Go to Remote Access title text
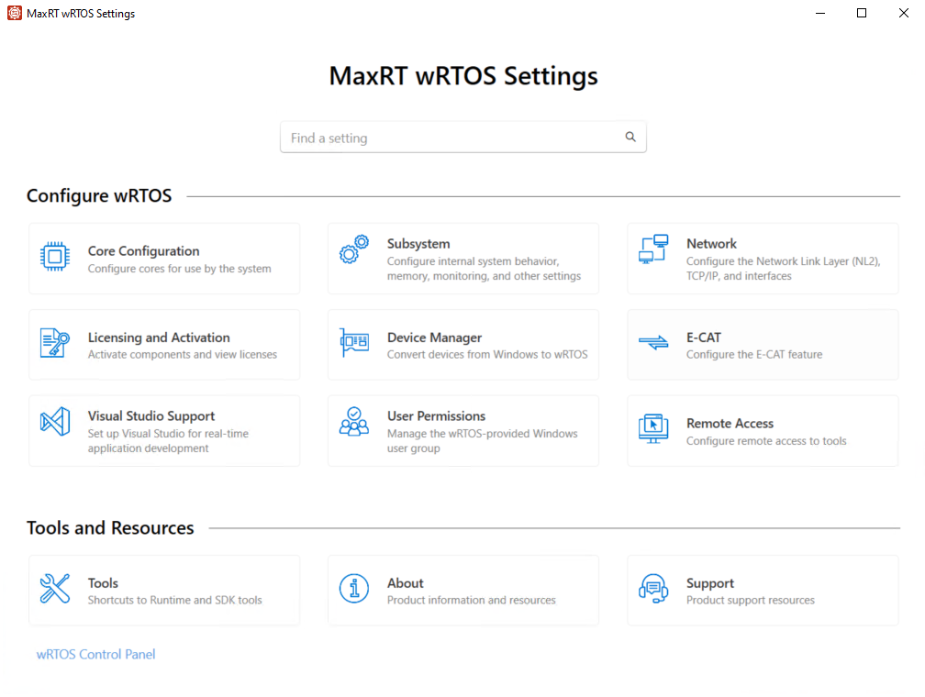Image resolution: width=925 pixels, height=697 pixels. pyautogui.click(x=730, y=424)
